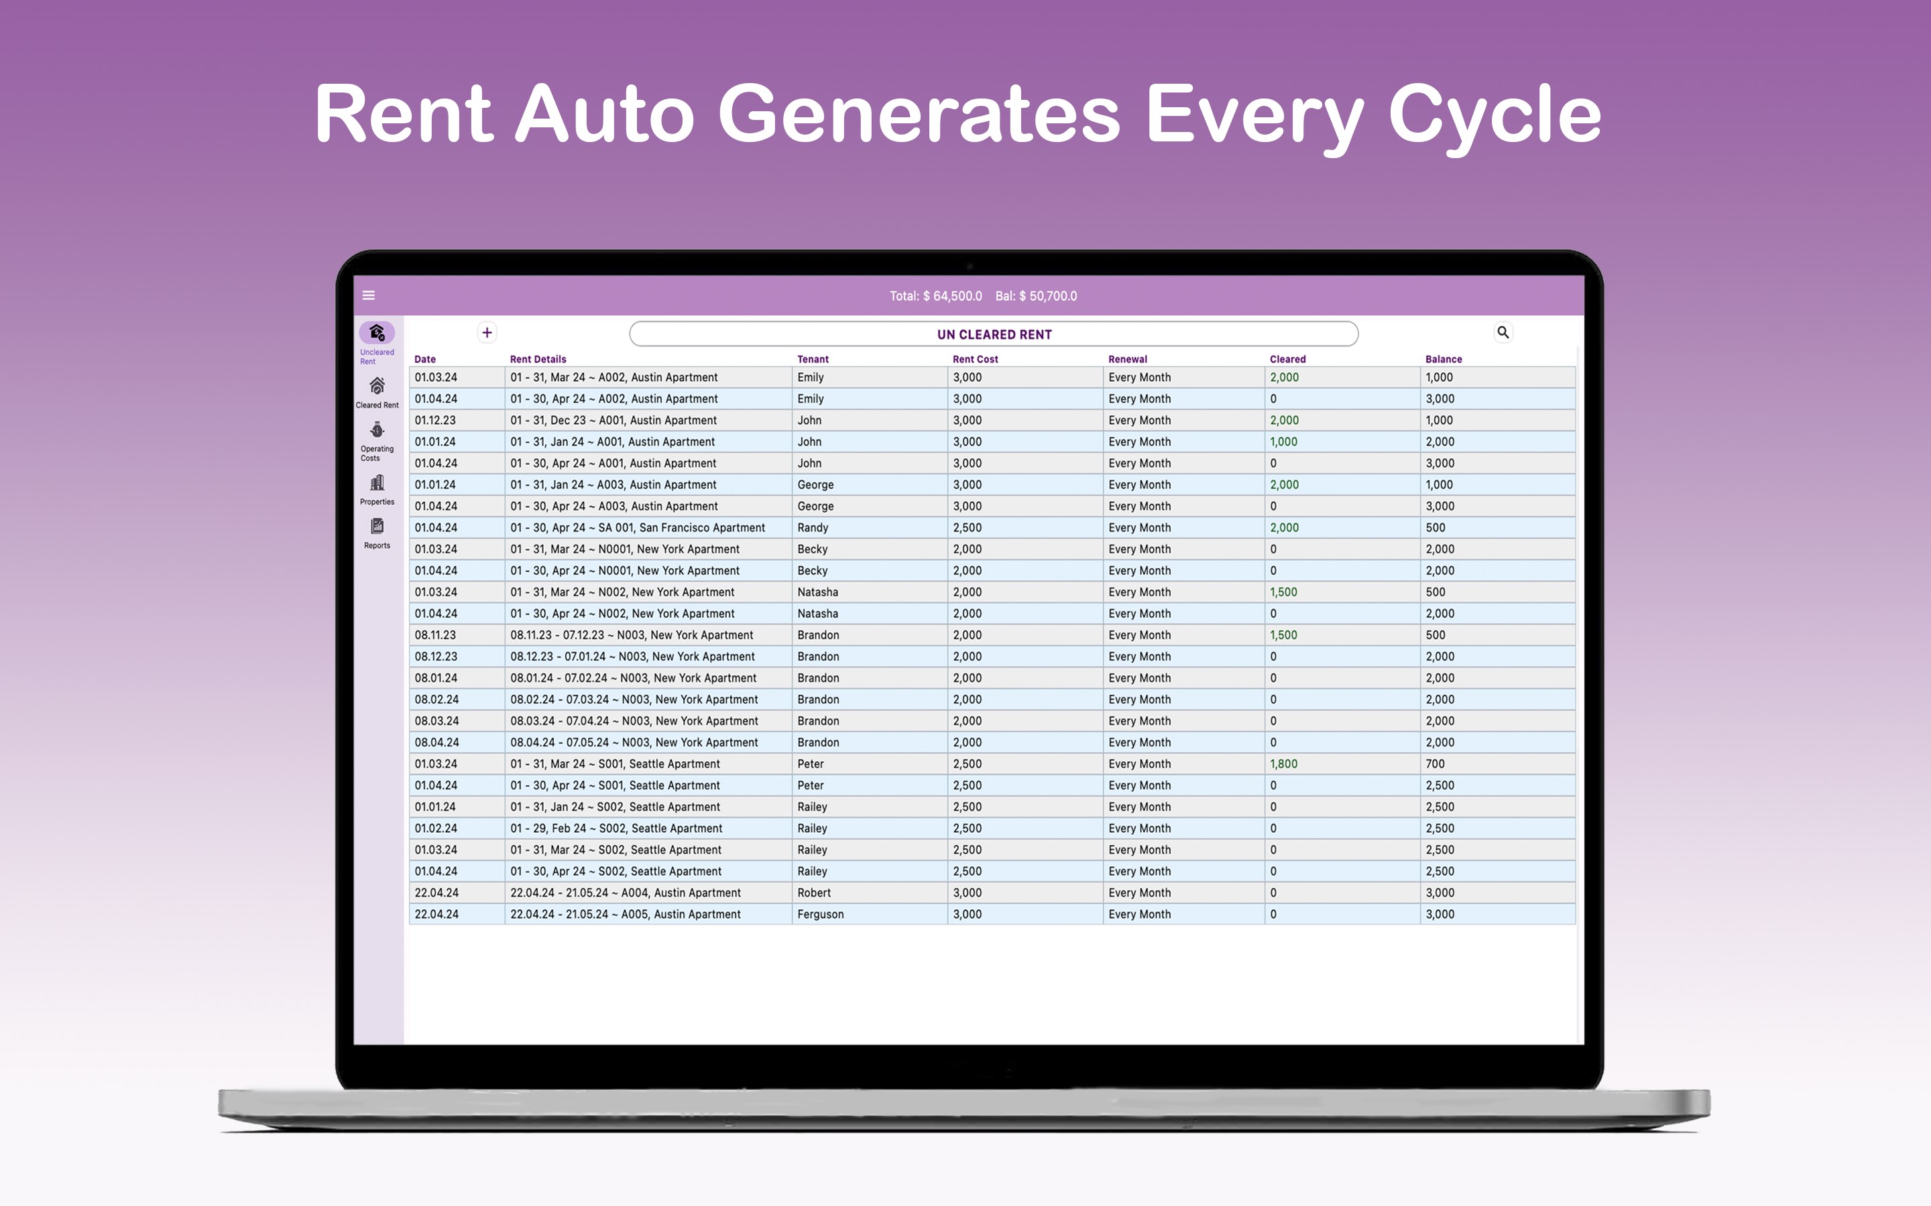Open the Properties sidebar icon
1931x1206 pixels.
pyautogui.click(x=377, y=483)
